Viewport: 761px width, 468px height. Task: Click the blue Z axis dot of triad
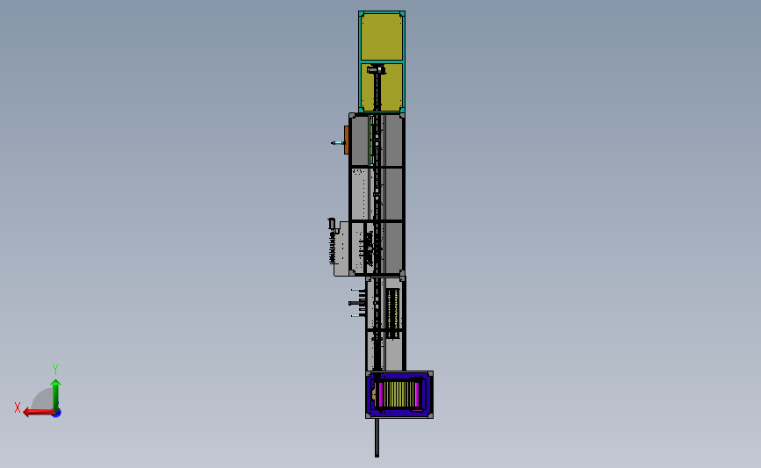(x=57, y=414)
